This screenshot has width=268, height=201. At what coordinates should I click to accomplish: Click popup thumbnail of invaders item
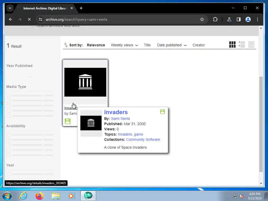pyautogui.click(x=91, y=123)
